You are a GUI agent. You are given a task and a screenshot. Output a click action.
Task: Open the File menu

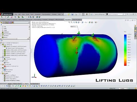(x=16, y=14)
